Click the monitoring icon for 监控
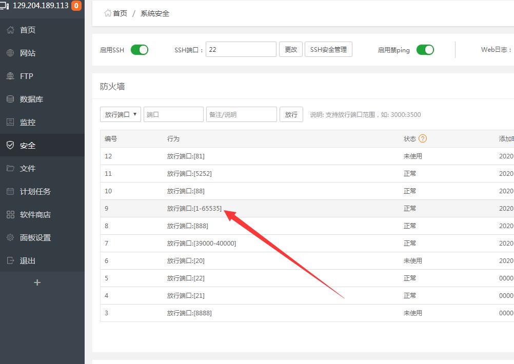514x364 pixels. pos(10,123)
